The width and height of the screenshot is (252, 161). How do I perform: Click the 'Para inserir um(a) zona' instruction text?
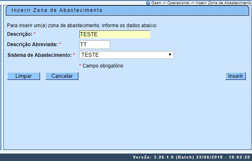(x=82, y=26)
